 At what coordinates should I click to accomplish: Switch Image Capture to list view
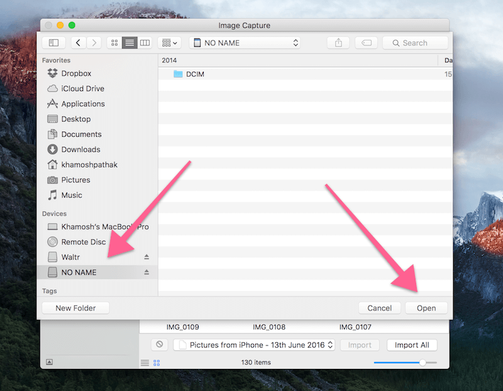[145, 363]
